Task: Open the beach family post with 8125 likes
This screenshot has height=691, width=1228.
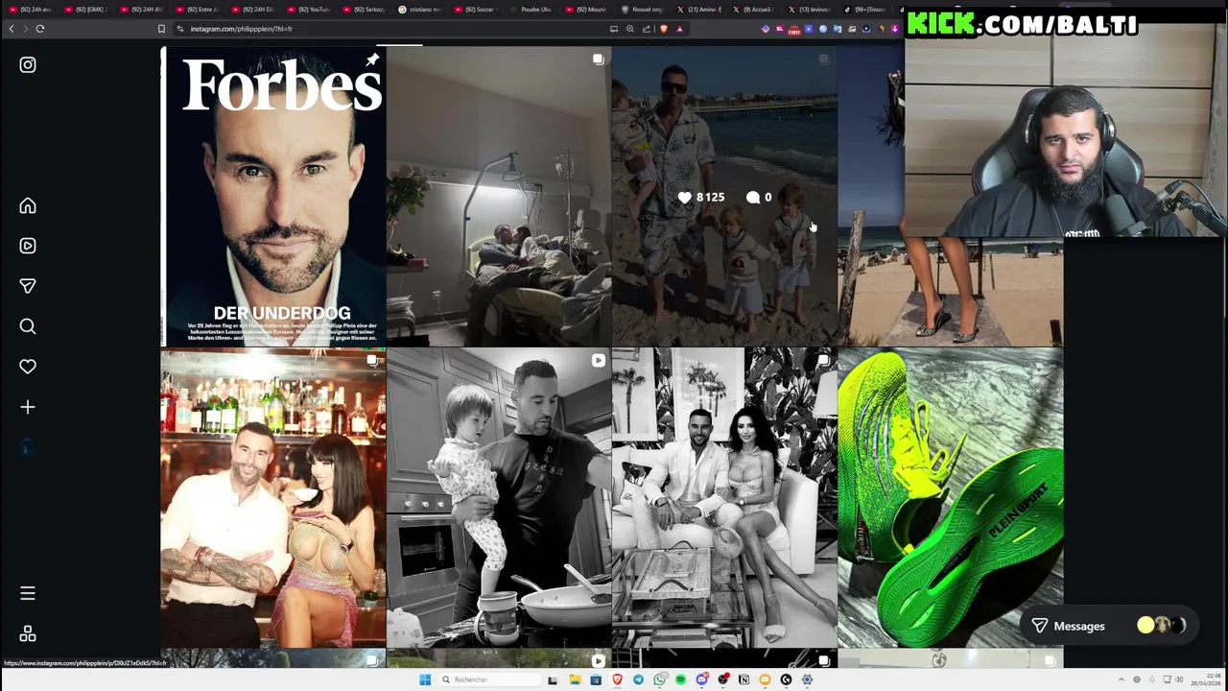Action: coord(724,196)
